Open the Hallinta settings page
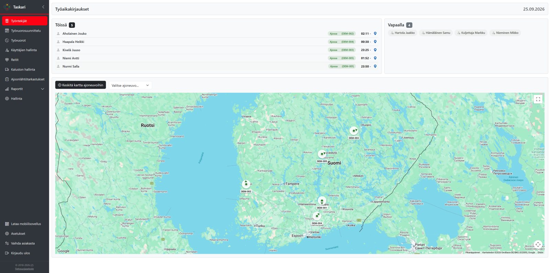550x273 pixels. click(x=24, y=99)
